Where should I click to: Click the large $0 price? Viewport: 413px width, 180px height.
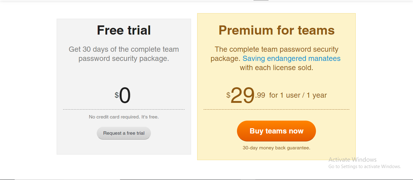[123, 96]
